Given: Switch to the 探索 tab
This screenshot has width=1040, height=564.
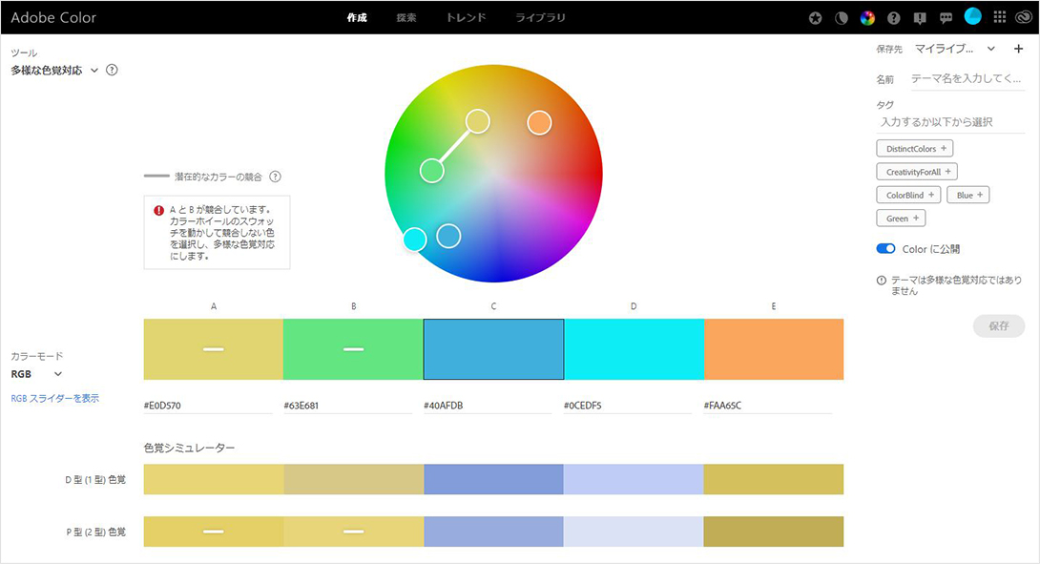Looking at the screenshot, I should coord(406,18).
